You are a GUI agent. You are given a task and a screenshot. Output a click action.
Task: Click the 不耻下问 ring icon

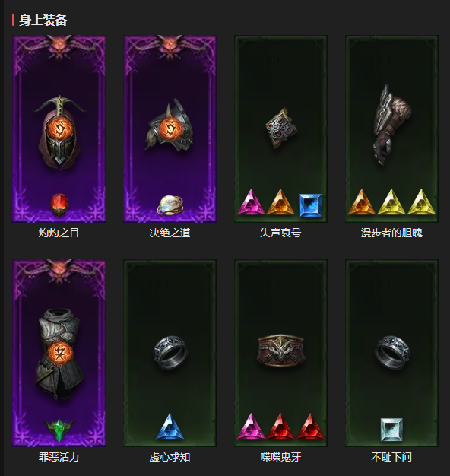392,353
